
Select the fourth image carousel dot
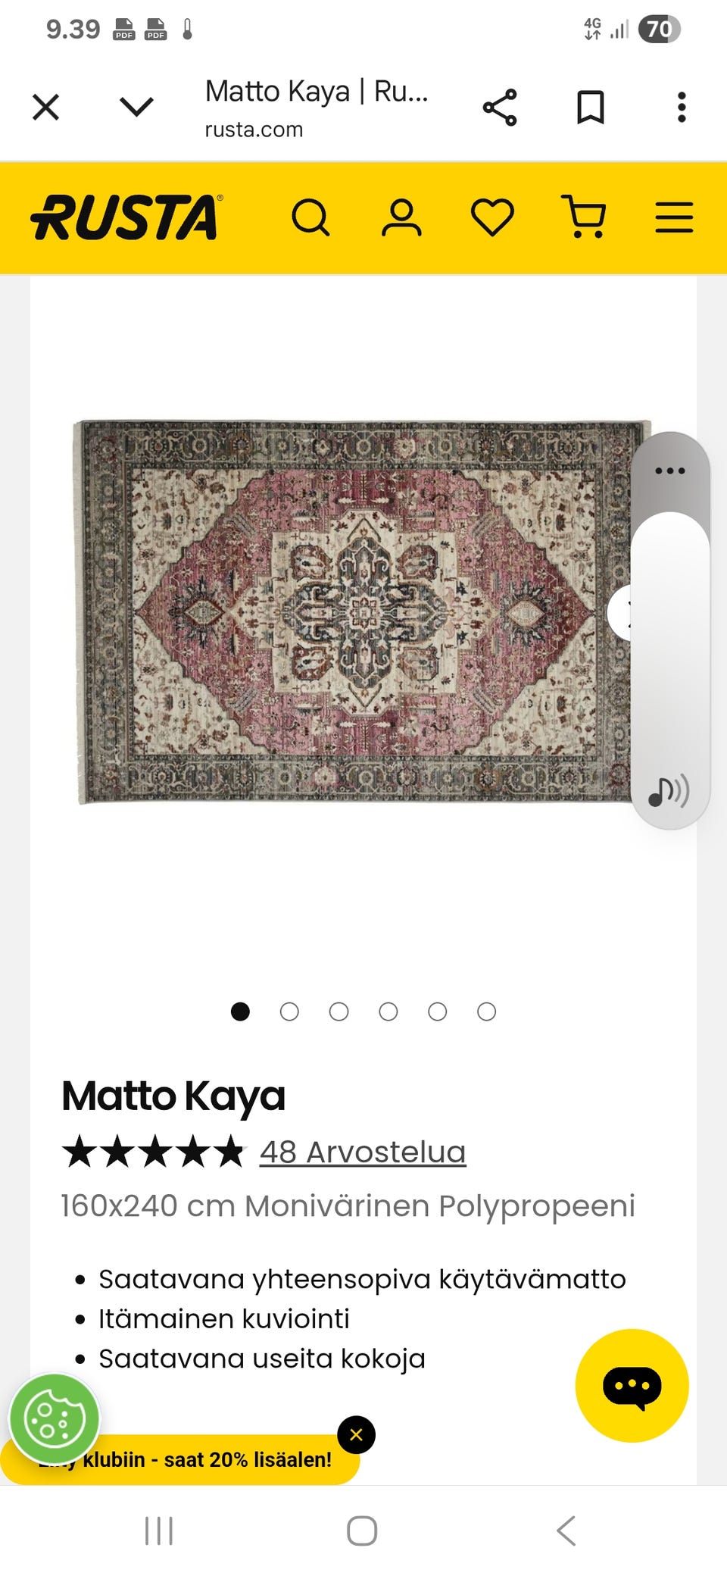pos(388,1012)
